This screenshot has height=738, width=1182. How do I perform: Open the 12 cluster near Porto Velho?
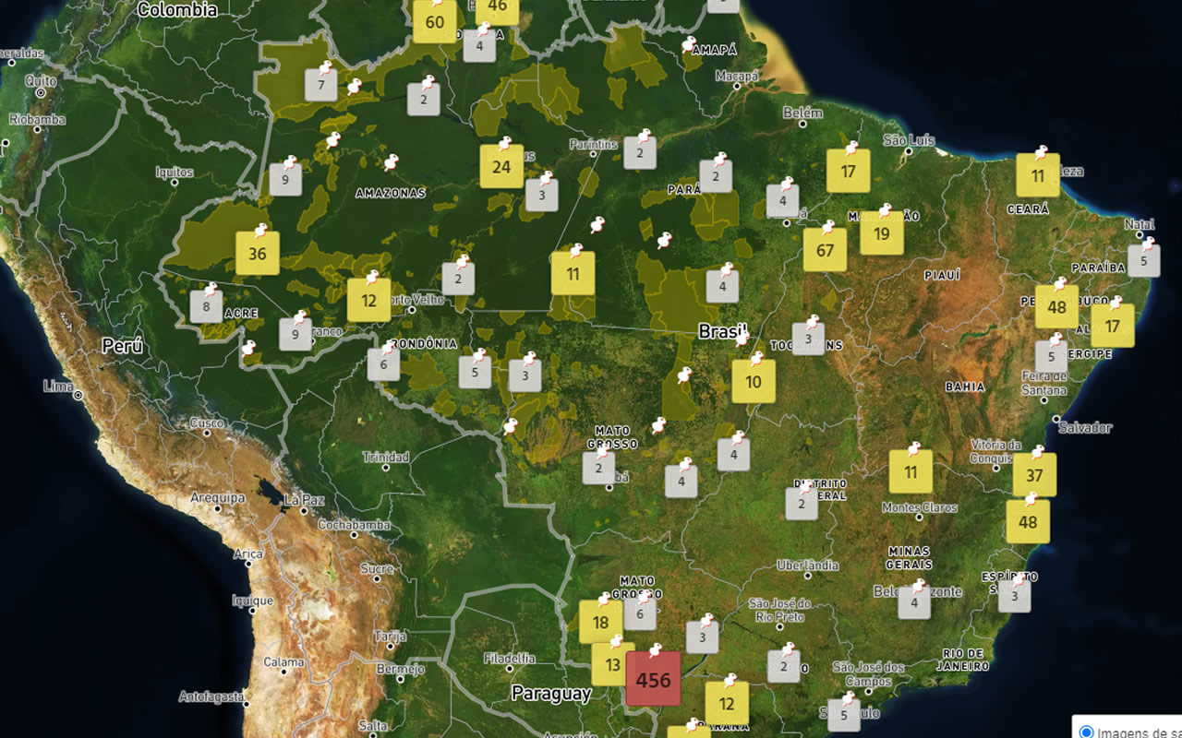coord(369,300)
